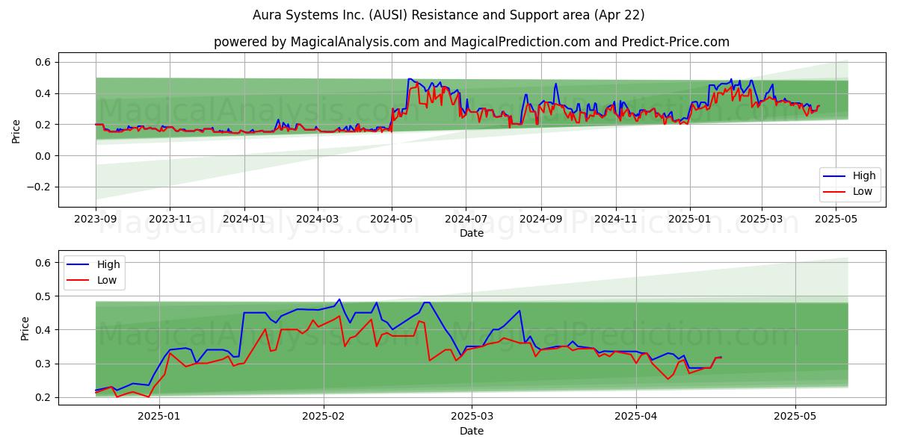Click the '2025-01' tick label on the upper chart
This screenshot has height=448, width=897.
(x=689, y=218)
